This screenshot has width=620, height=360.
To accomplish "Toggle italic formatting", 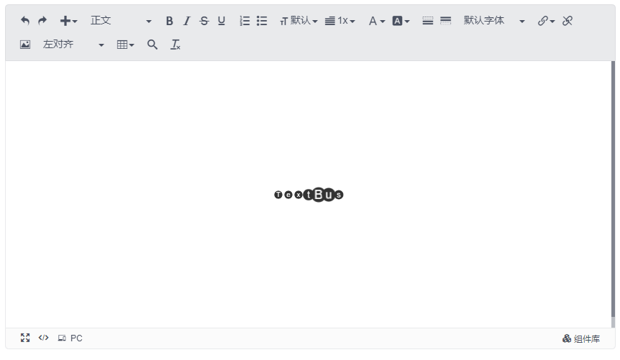I will coord(186,21).
